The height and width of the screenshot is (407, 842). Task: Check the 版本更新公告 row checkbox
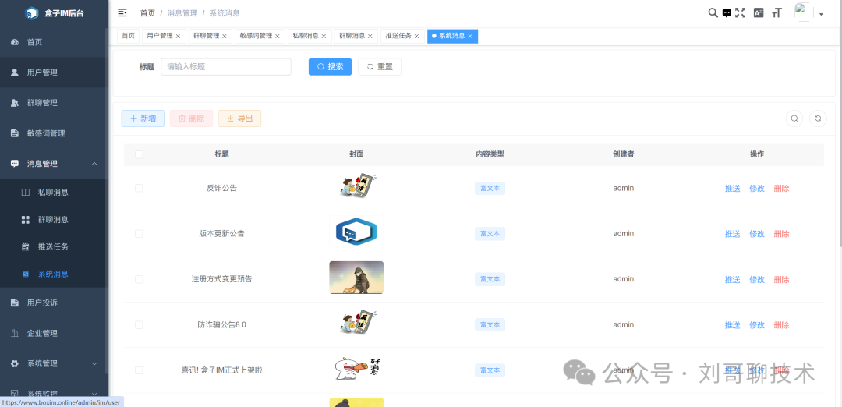coord(139,234)
